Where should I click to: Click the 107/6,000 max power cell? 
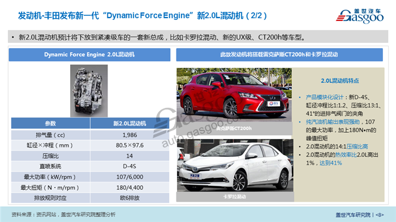(130, 177)
